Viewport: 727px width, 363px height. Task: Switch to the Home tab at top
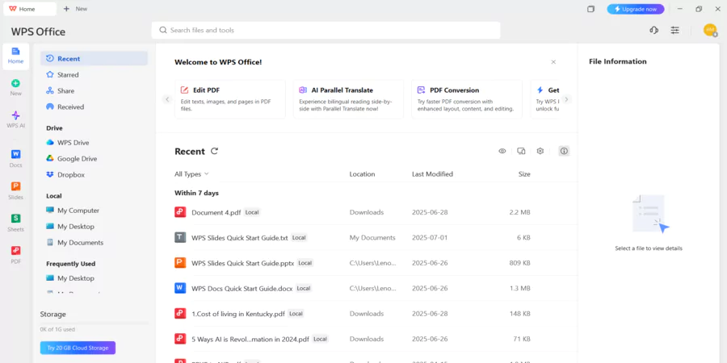pos(30,9)
